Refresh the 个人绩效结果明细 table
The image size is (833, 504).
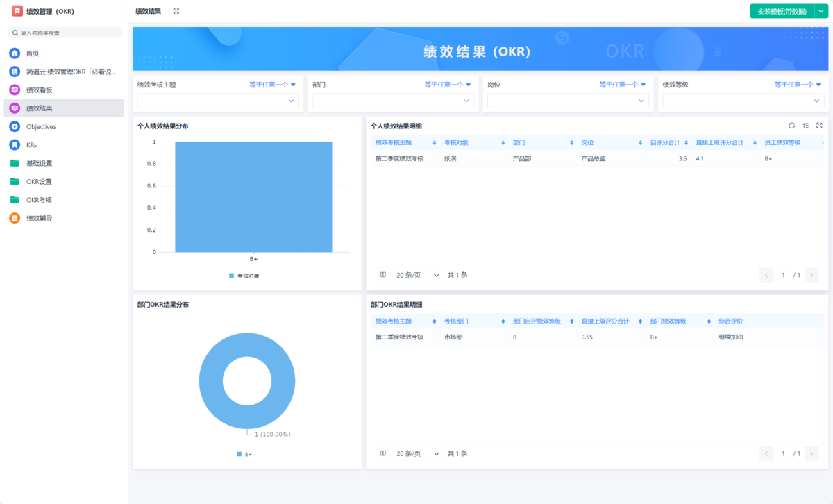coord(791,126)
